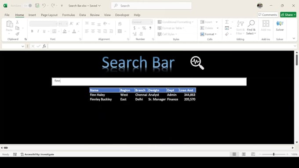
Task: Open the font name dropdown
Action: [56, 24]
